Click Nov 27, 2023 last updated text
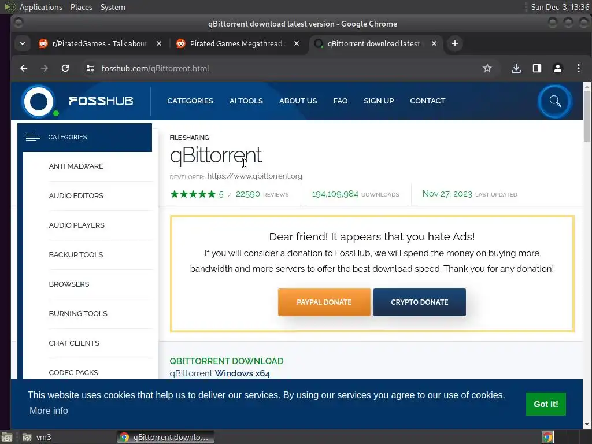Viewport: 592px width, 444px height. pyautogui.click(x=469, y=194)
